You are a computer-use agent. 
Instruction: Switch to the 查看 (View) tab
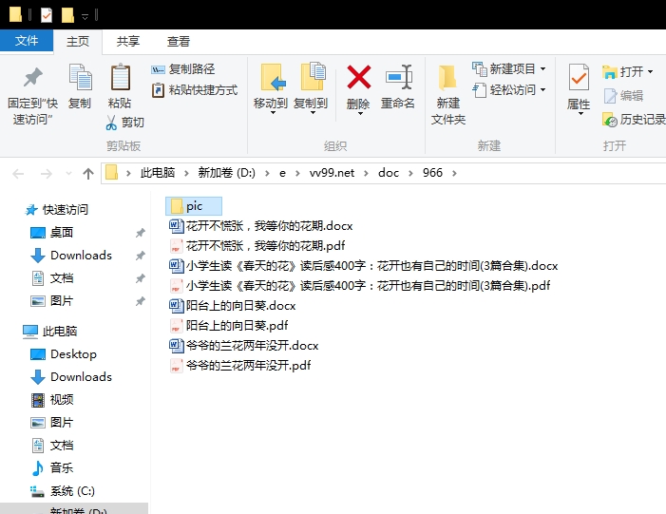pyautogui.click(x=179, y=42)
